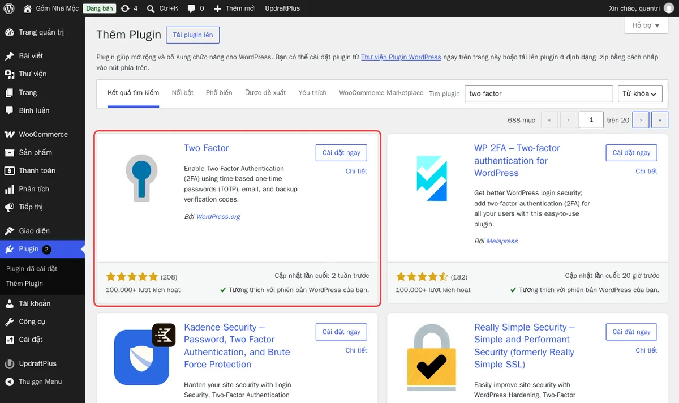Switch to Phổ biến tab
Image resolution: width=679 pixels, height=403 pixels.
(219, 93)
